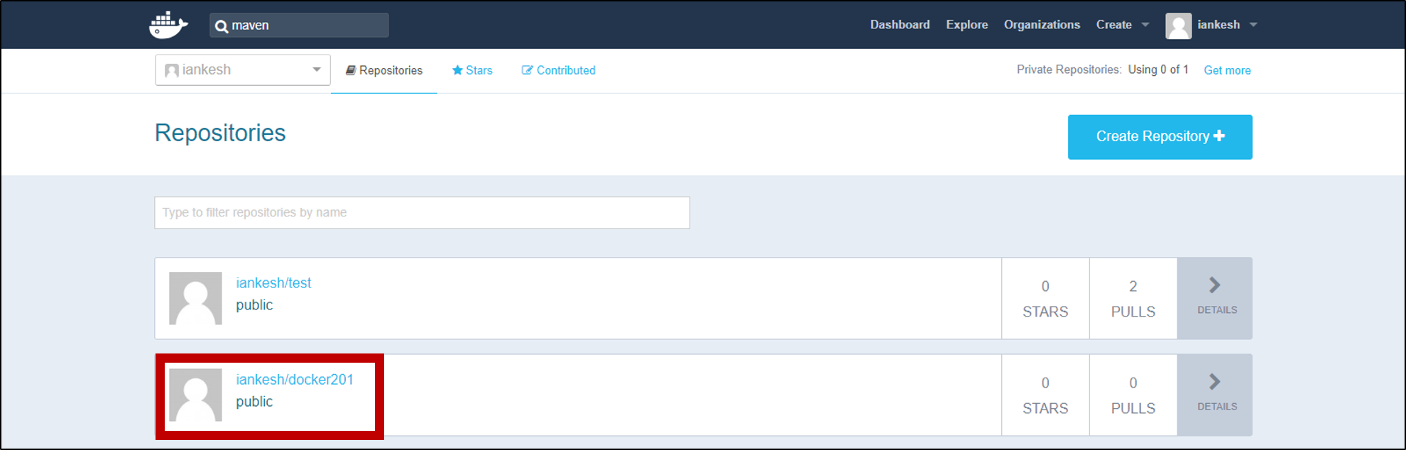The height and width of the screenshot is (450, 1406).
Task: Click the Create Repository button
Action: 1160,136
